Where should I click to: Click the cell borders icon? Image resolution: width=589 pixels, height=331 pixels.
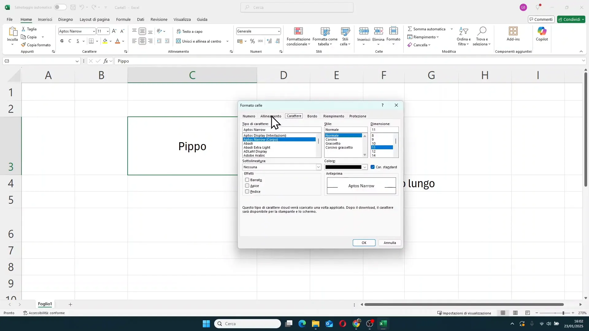tap(91, 41)
